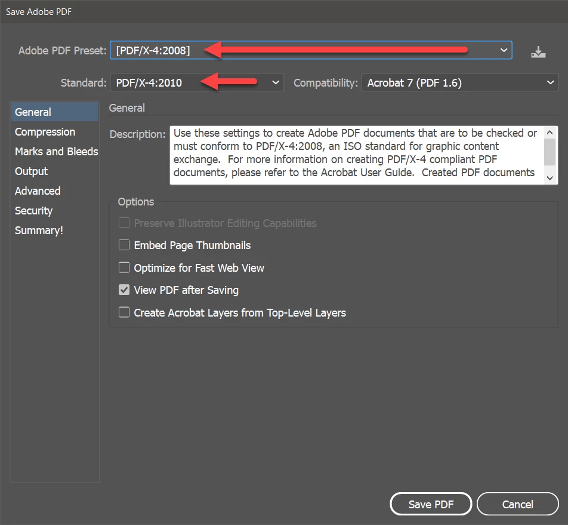The height and width of the screenshot is (525, 568).
Task: Enable Embed Page Thumbnails
Action: click(x=124, y=245)
